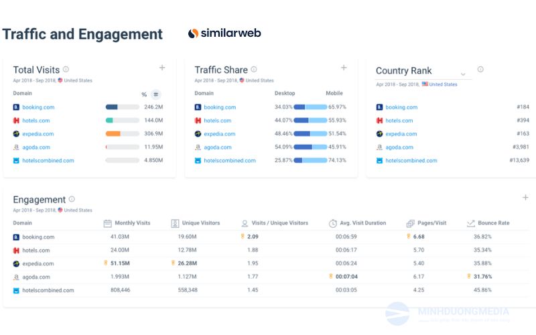
Task: Click the Pages/Visit column icon
Action: pyautogui.click(x=410, y=224)
